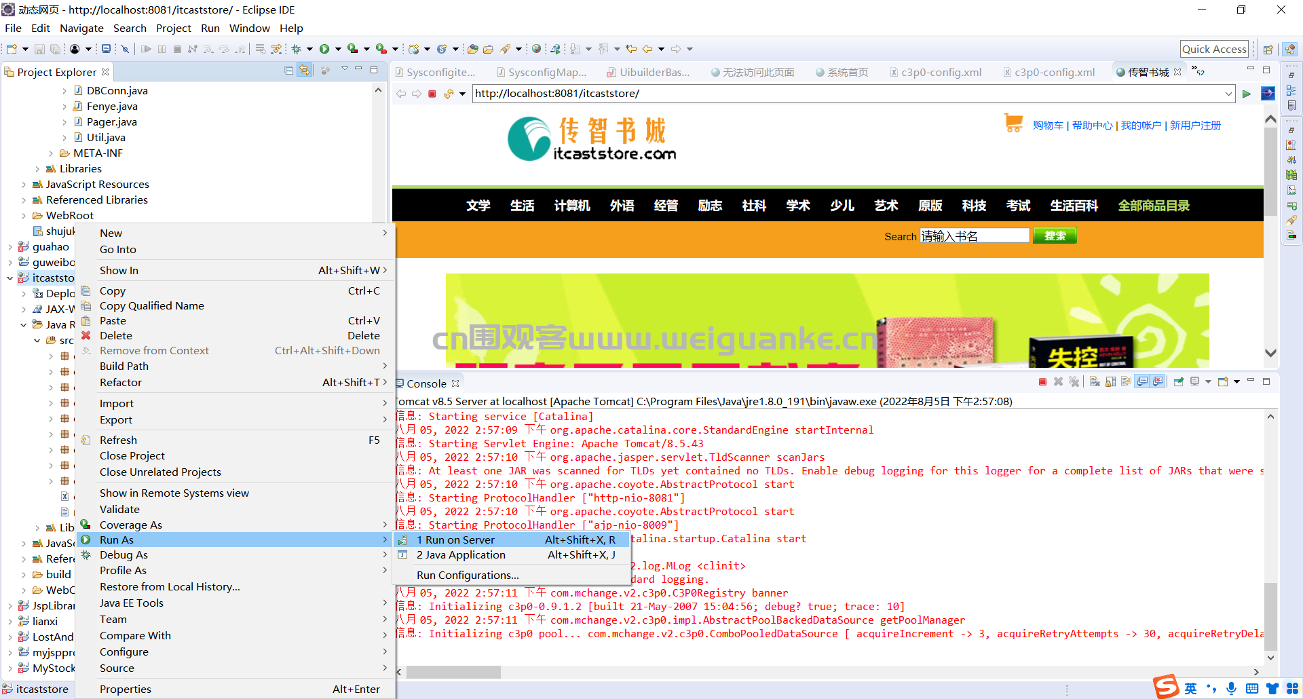Click the Open Type toolbar icon

[474, 49]
